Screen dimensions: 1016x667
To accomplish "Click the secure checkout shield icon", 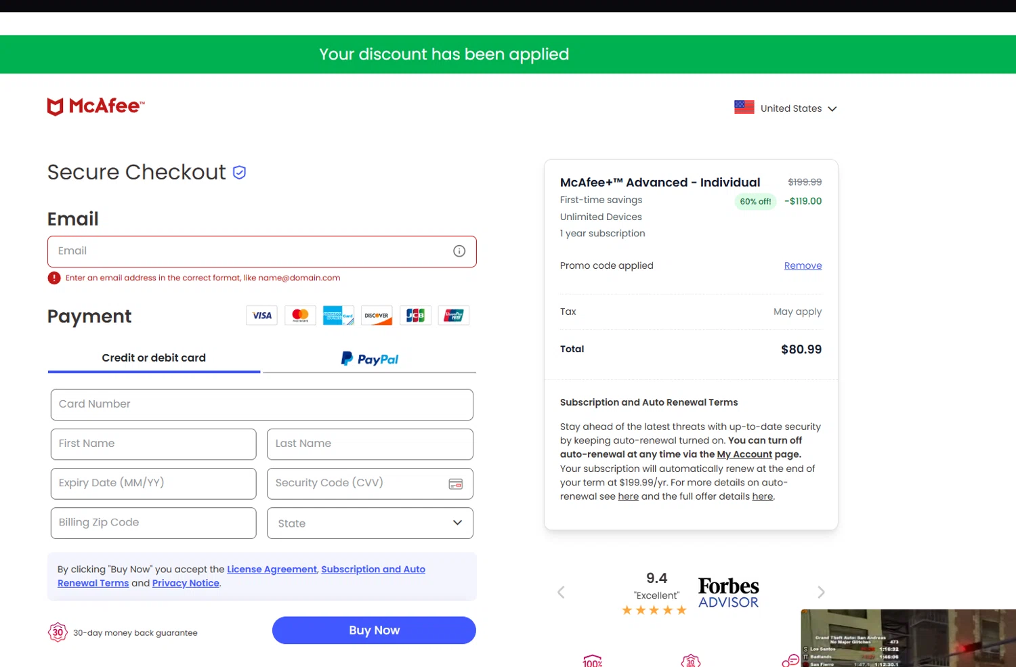I will pos(239,173).
